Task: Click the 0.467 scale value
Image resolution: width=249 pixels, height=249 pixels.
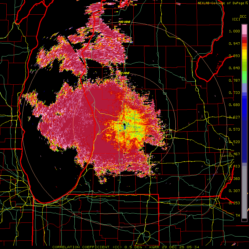Action: click(x=234, y=154)
